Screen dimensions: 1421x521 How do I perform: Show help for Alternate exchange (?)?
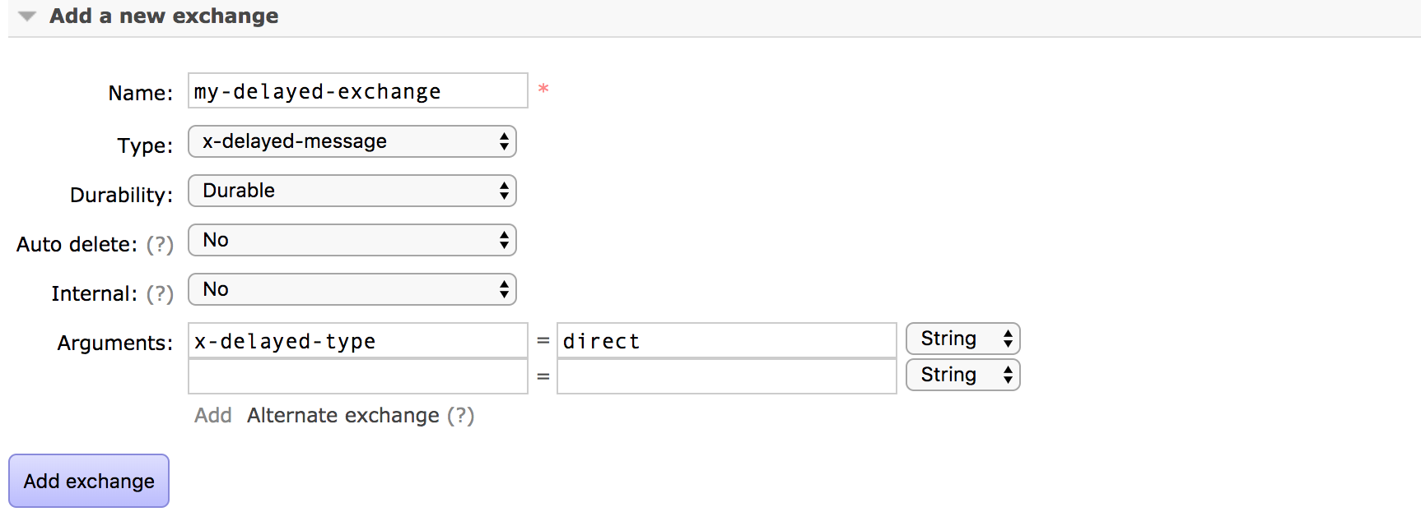tap(461, 416)
